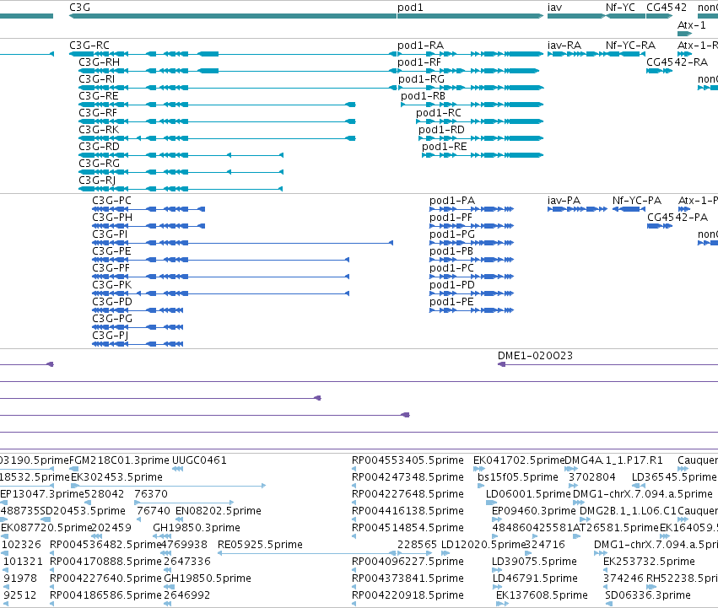Click protein pod1-PG label
The image size is (718, 608).
coord(452,234)
